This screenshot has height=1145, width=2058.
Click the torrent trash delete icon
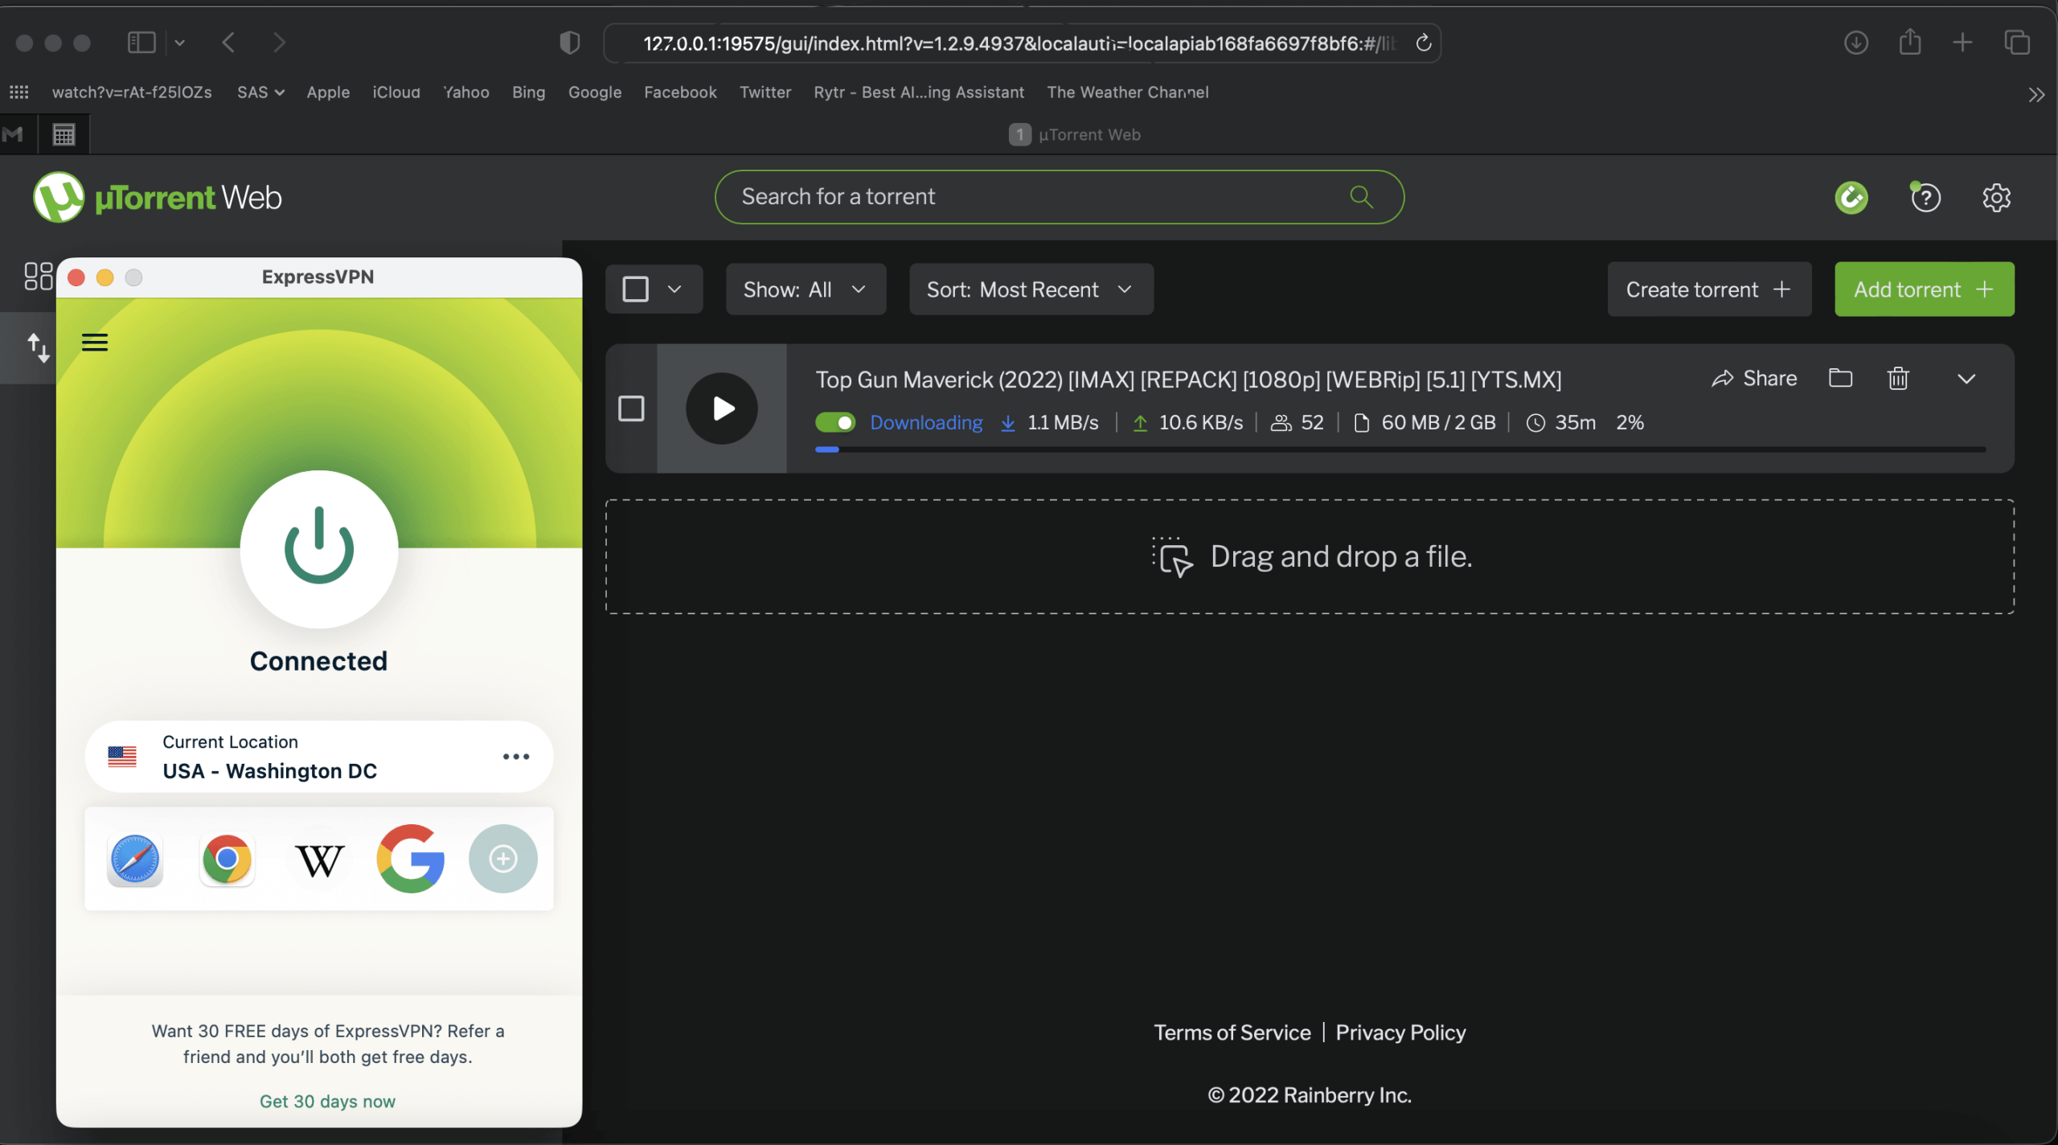1898,378
